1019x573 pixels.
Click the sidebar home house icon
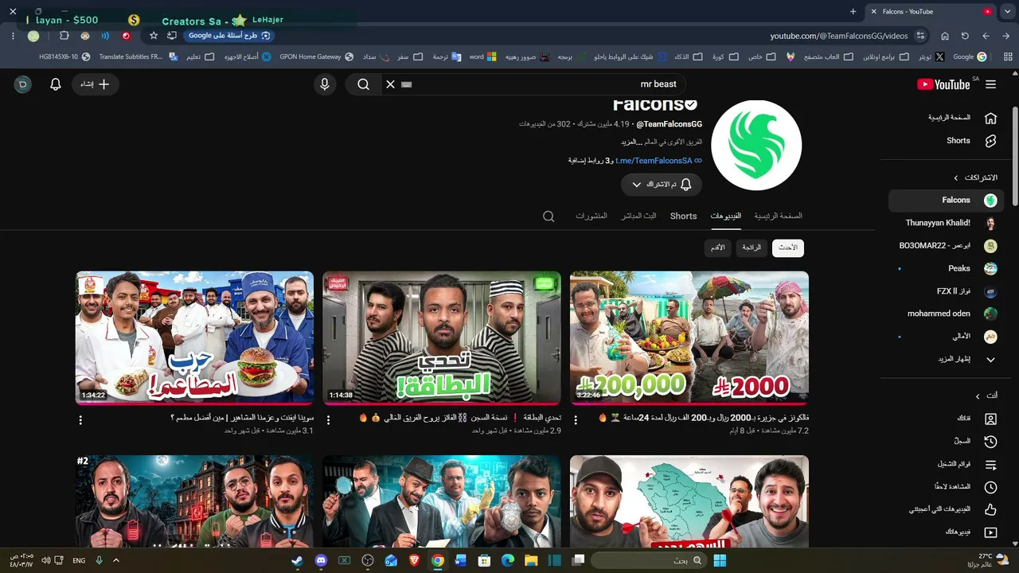click(990, 118)
